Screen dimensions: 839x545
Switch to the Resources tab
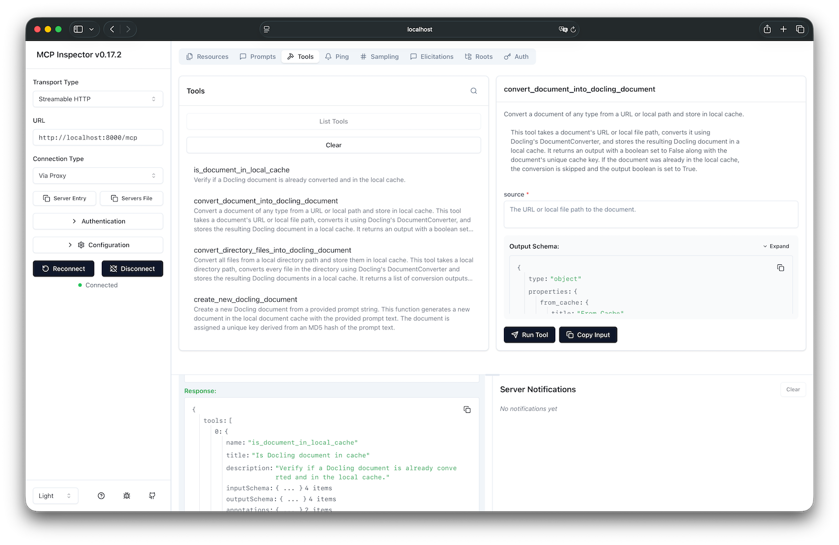(208, 57)
